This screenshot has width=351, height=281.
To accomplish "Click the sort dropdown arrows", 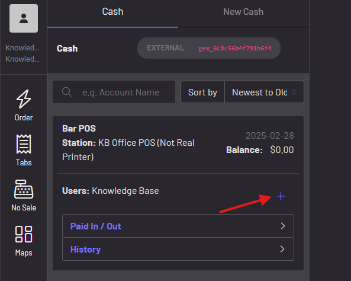I will pyautogui.click(x=294, y=92).
